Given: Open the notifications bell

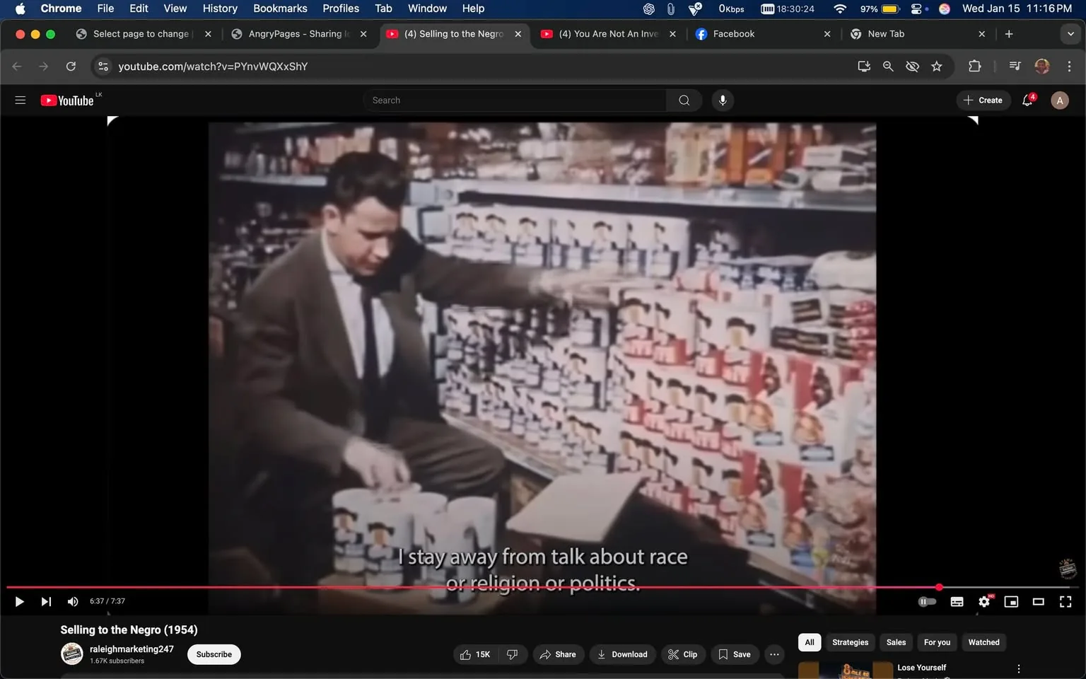Looking at the screenshot, I should click(1027, 100).
